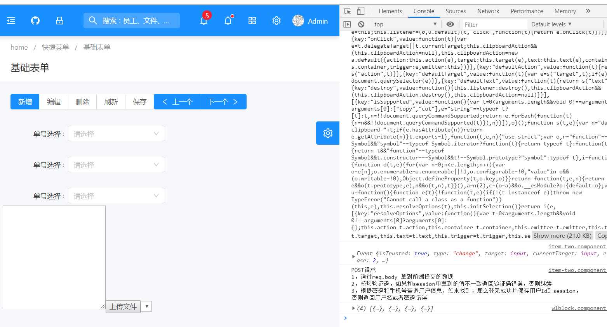Switch to the Memory tab
607x327 pixels.
[565, 11]
